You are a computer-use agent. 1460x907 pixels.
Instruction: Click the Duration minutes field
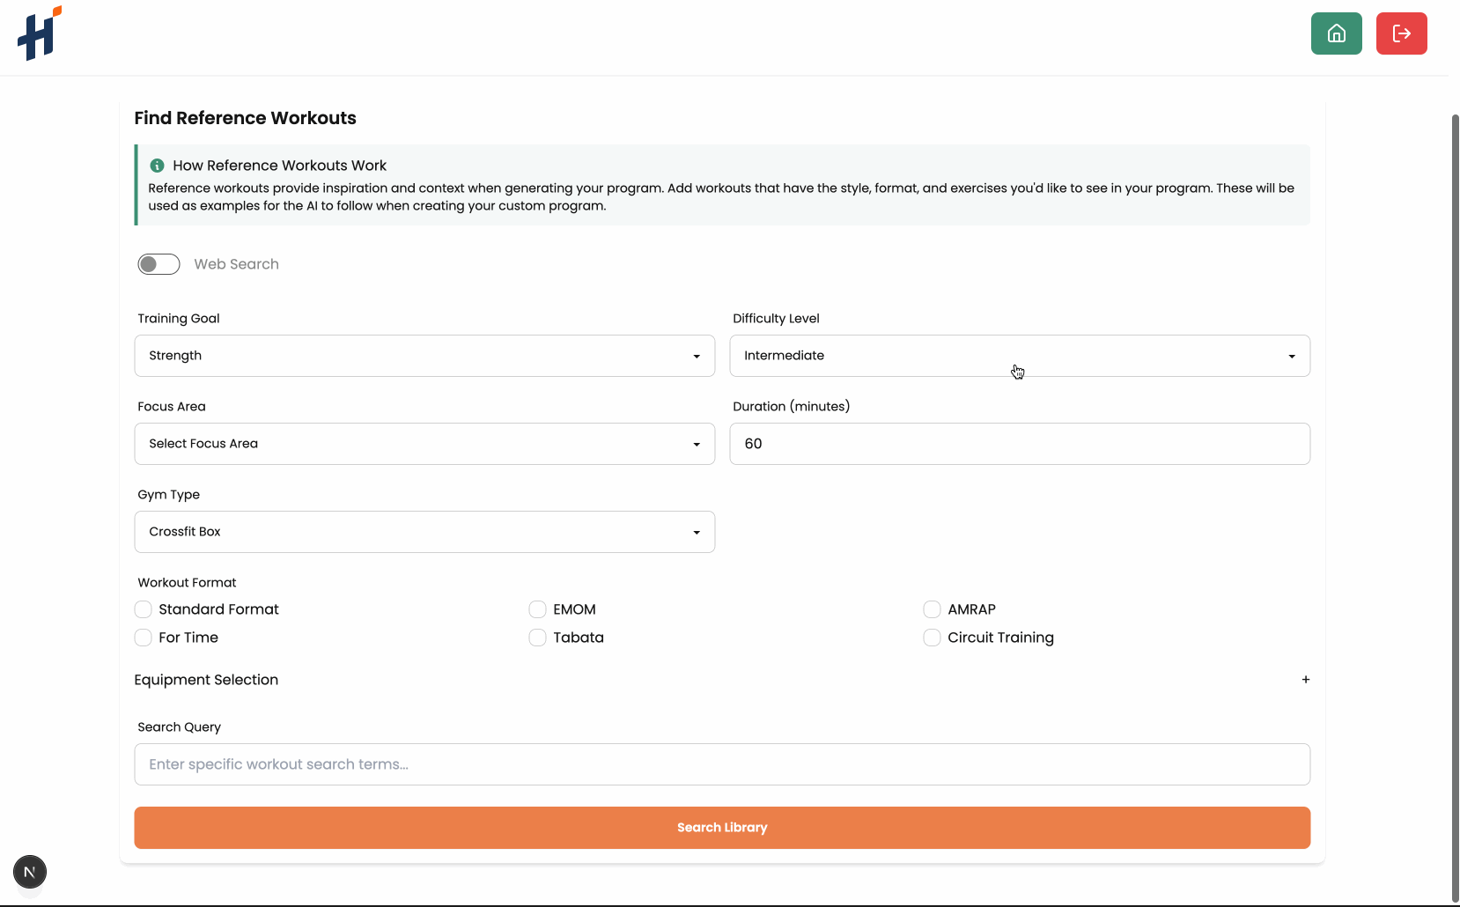click(1019, 444)
